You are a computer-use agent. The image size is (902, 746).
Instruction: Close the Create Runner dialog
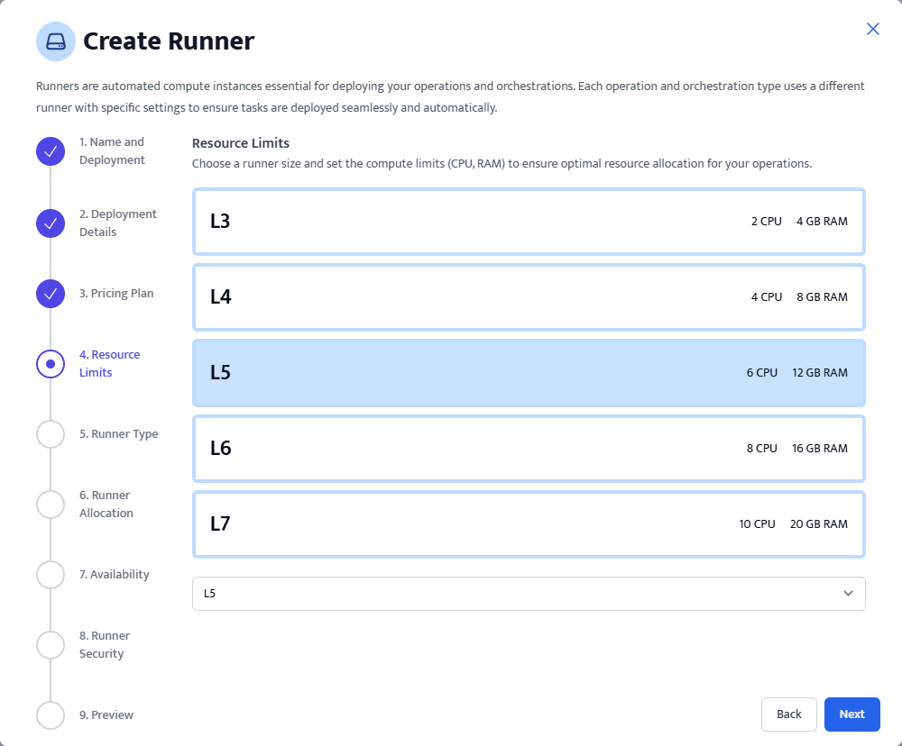coord(872,29)
